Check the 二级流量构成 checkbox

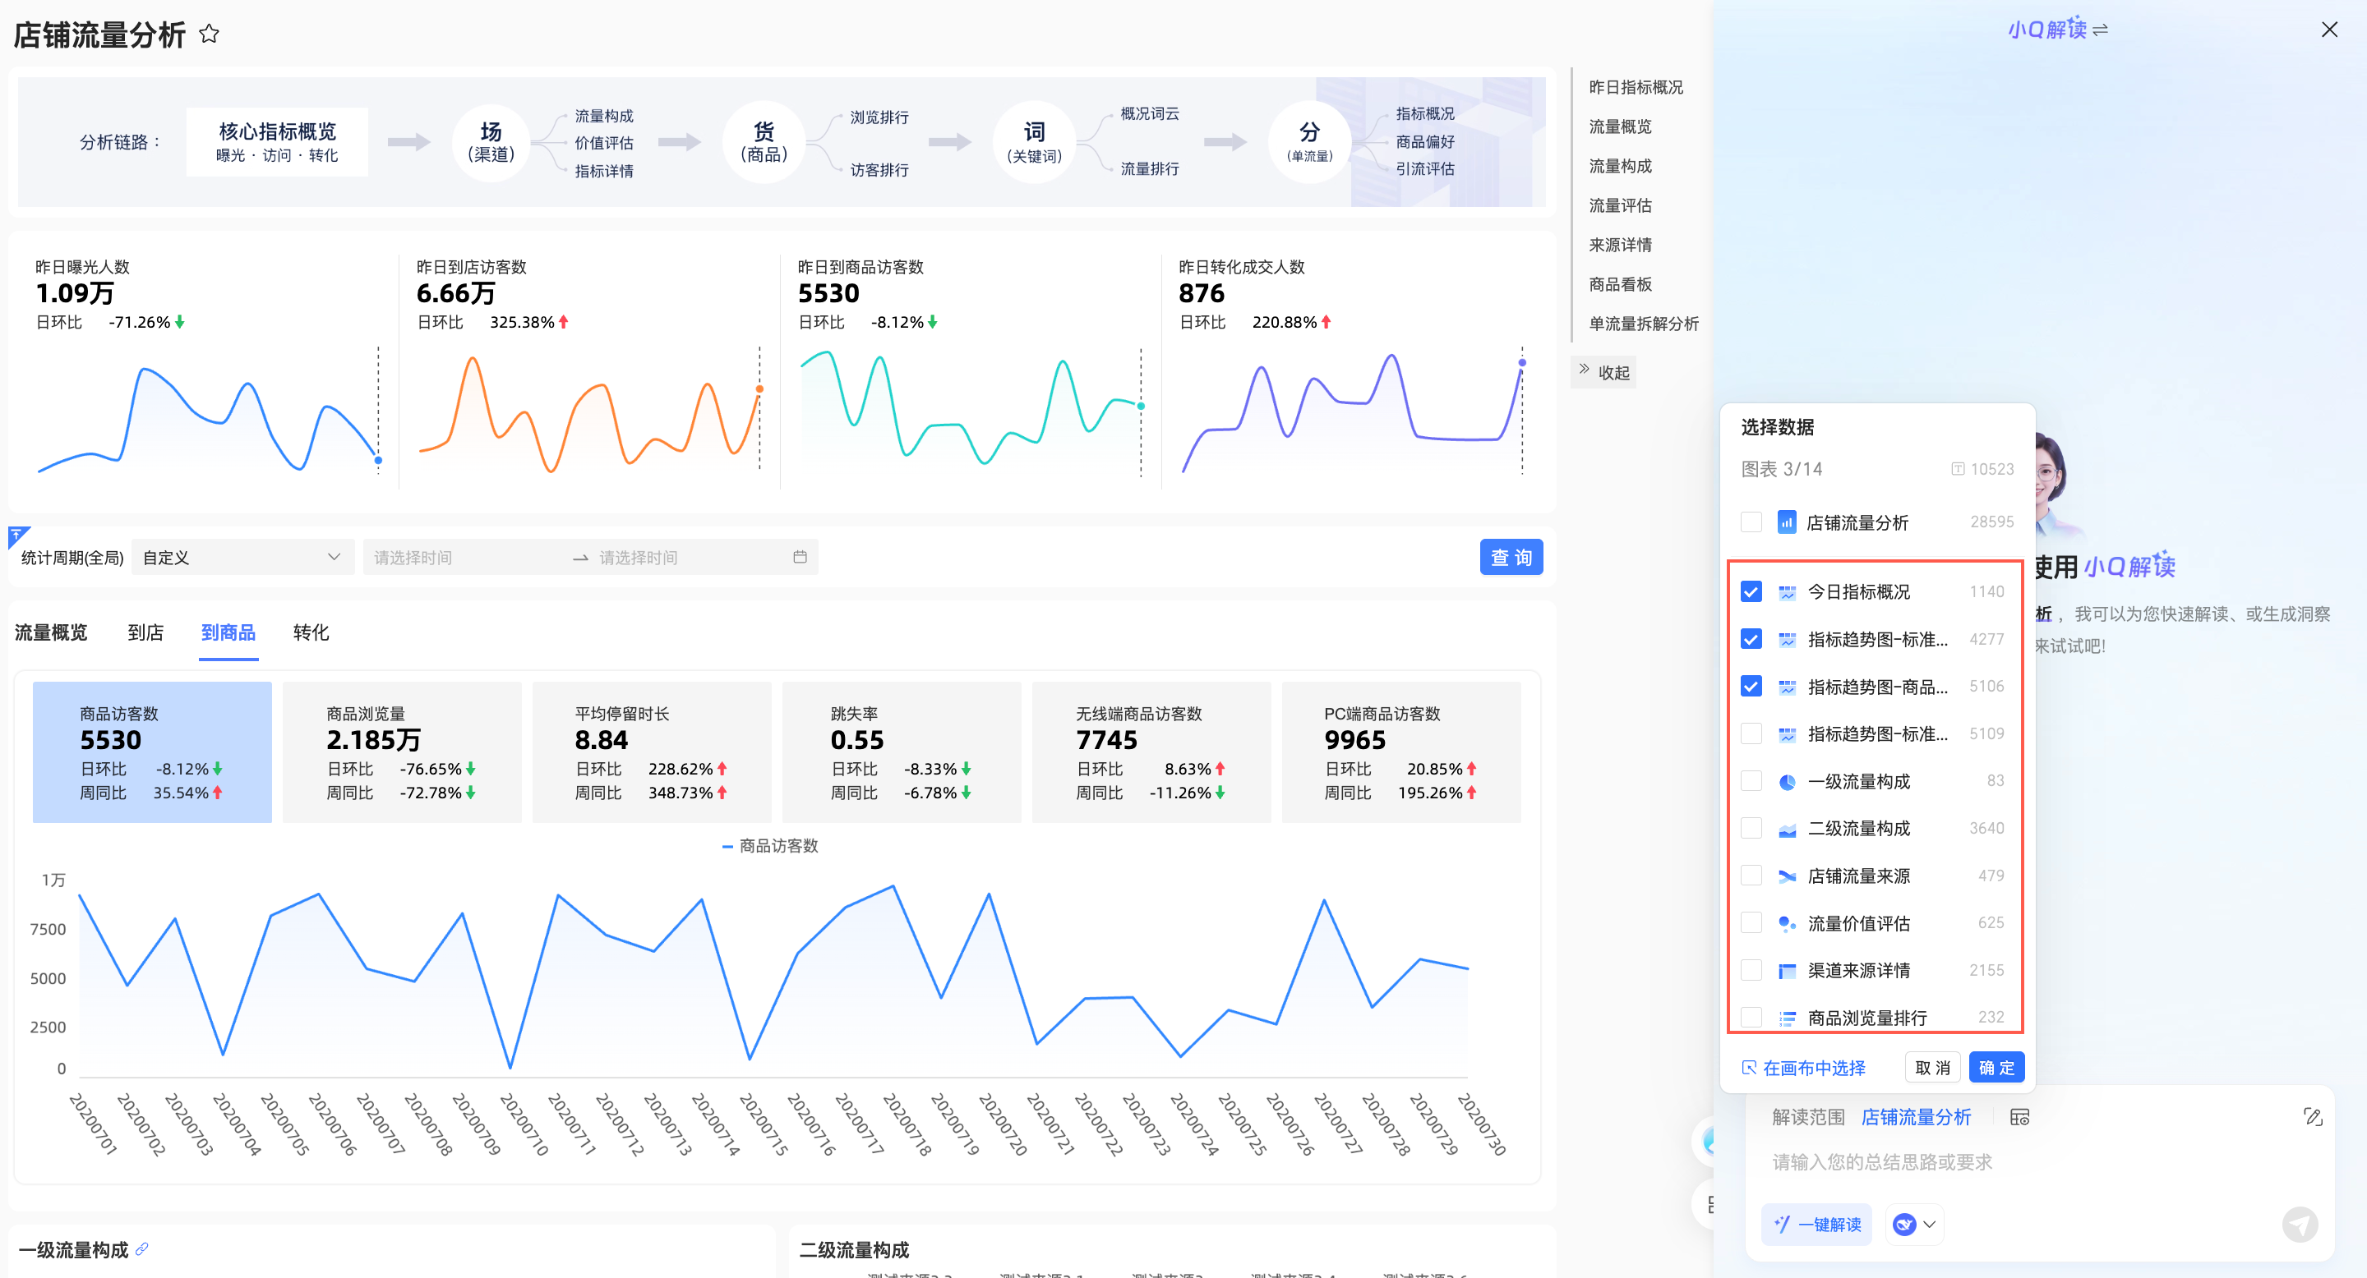1751,829
